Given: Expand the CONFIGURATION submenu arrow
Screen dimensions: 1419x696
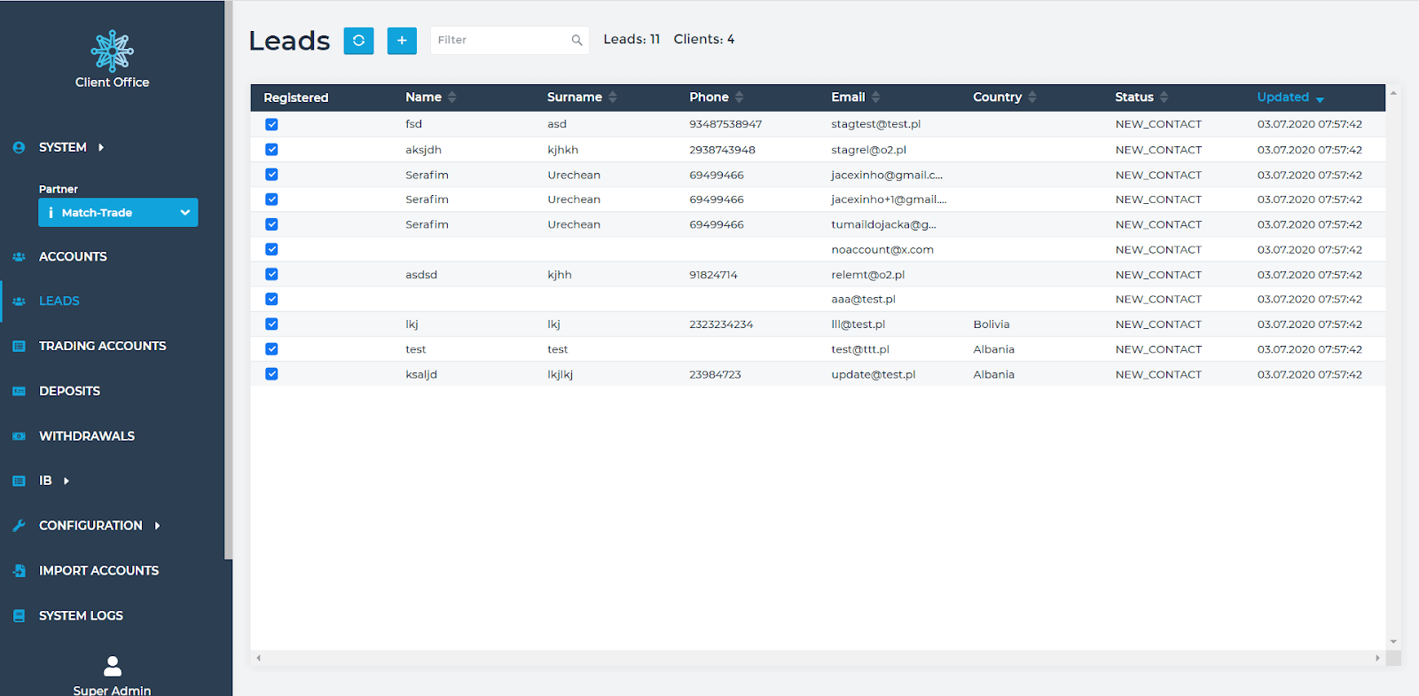Looking at the screenshot, I should point(157,526).
